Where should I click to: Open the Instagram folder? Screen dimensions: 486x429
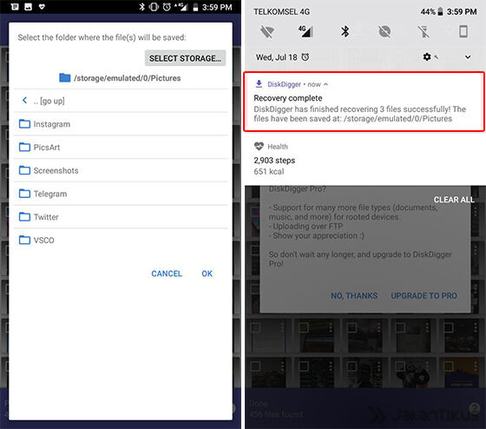[121, 124]
